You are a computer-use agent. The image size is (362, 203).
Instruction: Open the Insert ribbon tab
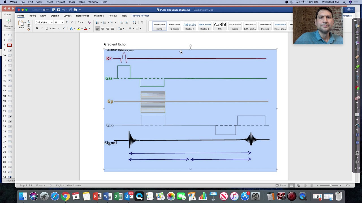[x=32, y=16]
